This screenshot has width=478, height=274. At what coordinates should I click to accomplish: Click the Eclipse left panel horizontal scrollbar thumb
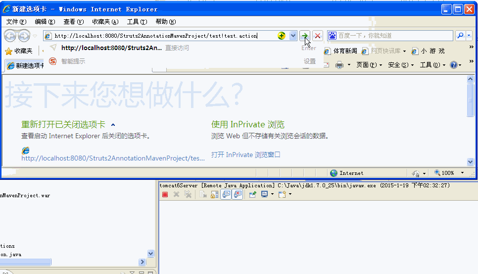[26, 262]
